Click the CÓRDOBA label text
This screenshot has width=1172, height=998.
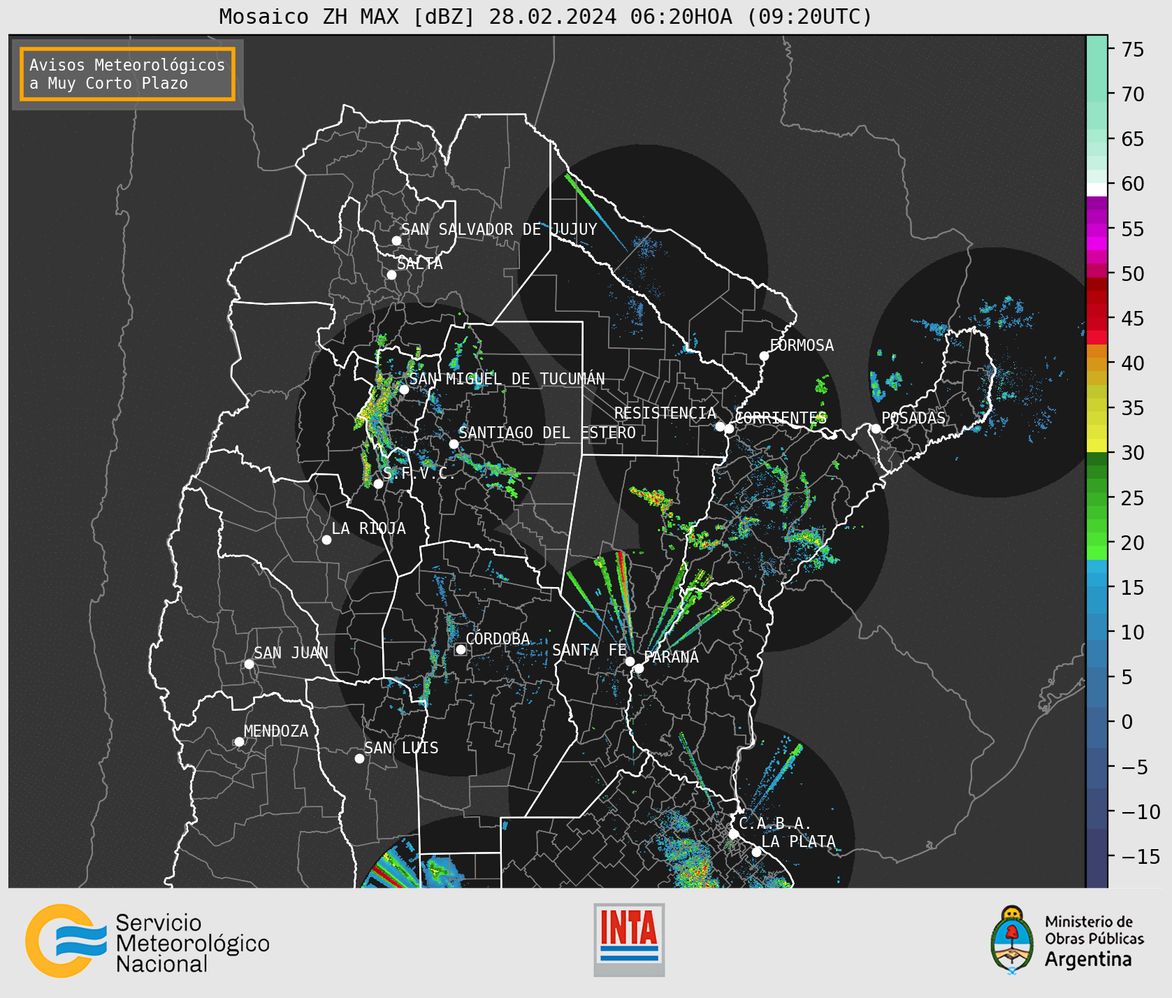[x=498, y=639]
